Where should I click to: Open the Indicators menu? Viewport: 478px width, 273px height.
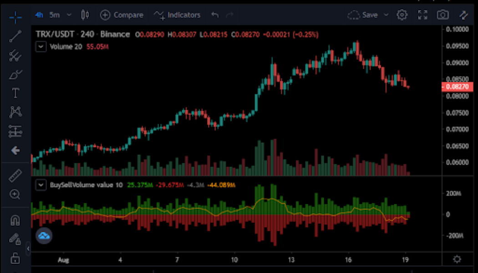click(x=177, y=15)
